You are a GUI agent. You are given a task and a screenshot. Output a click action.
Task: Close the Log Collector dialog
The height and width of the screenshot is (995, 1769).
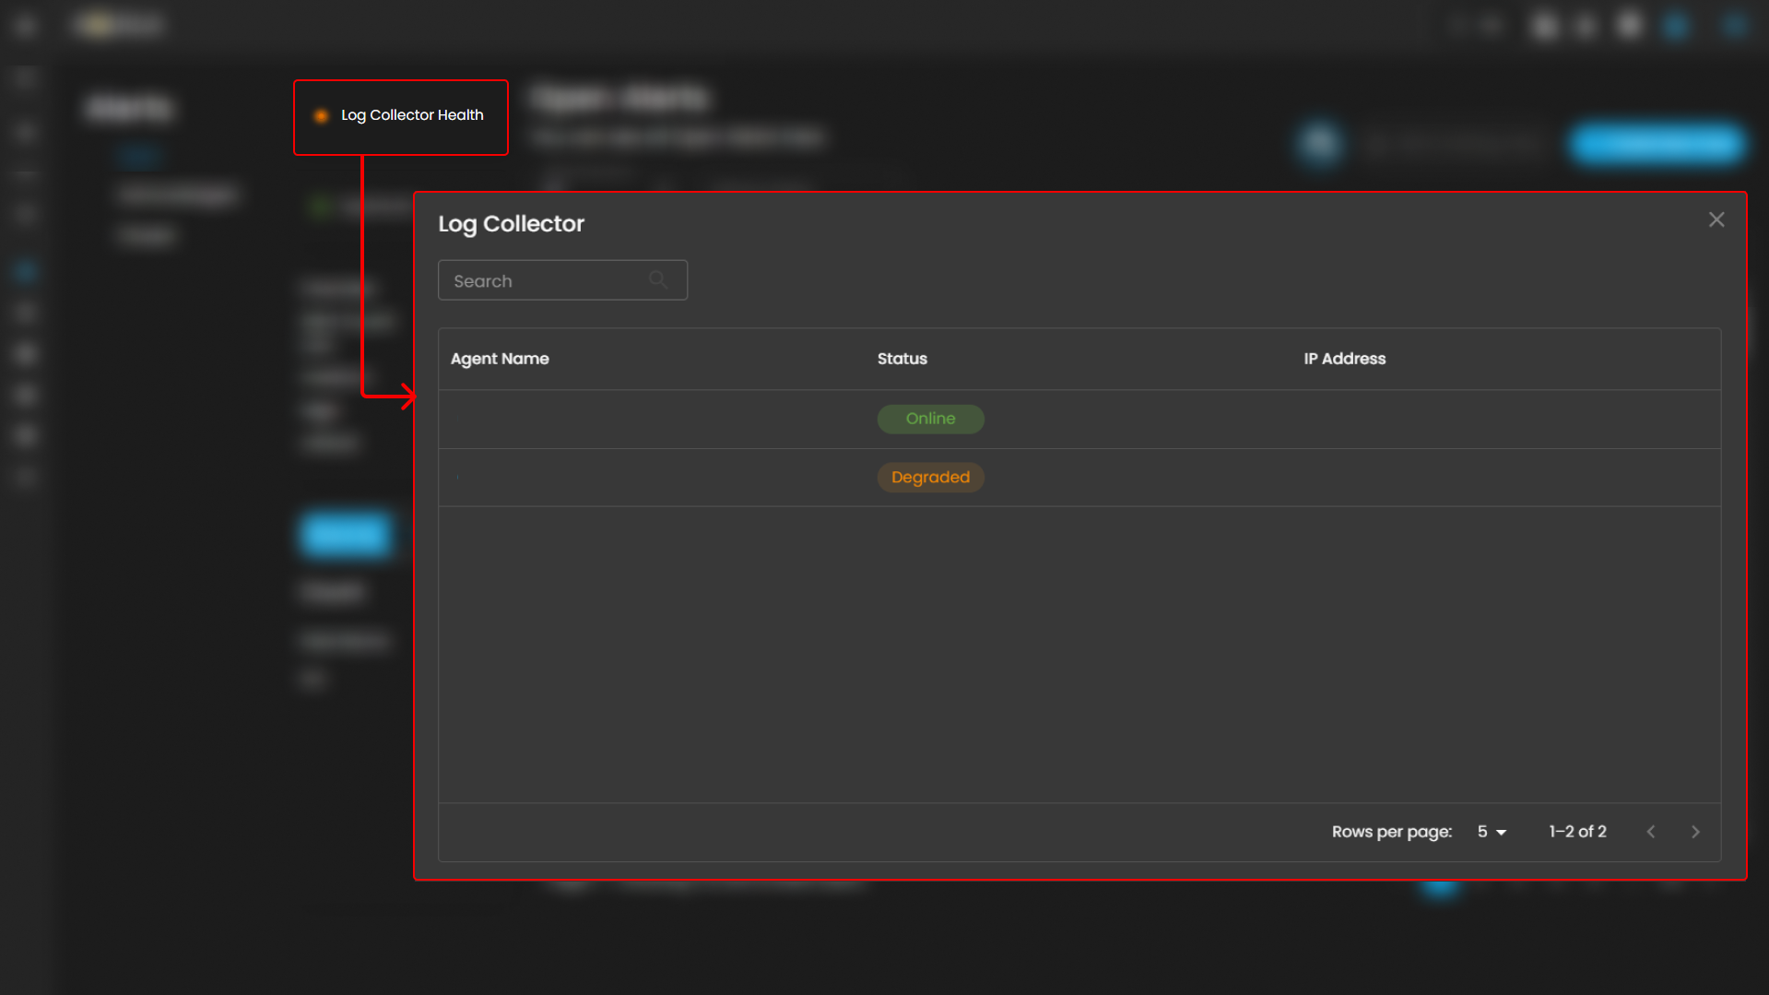[1716, 219]
